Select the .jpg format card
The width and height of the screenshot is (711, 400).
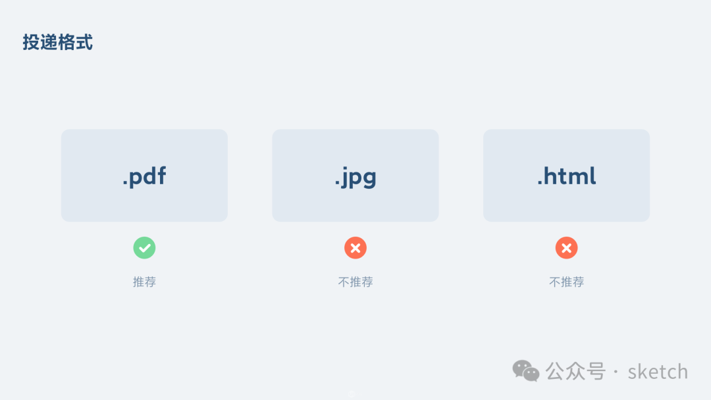[355, 175]
